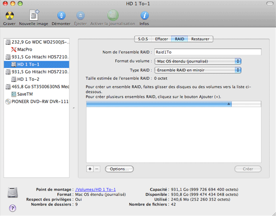This screenshot has width=276, height=216.
Task: Select the SaveTM volume
Action: point(37,94)
